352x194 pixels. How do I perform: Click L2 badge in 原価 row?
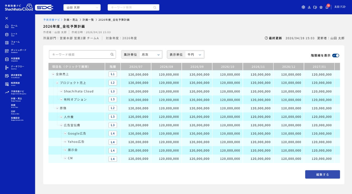click(x=113, y=108)
